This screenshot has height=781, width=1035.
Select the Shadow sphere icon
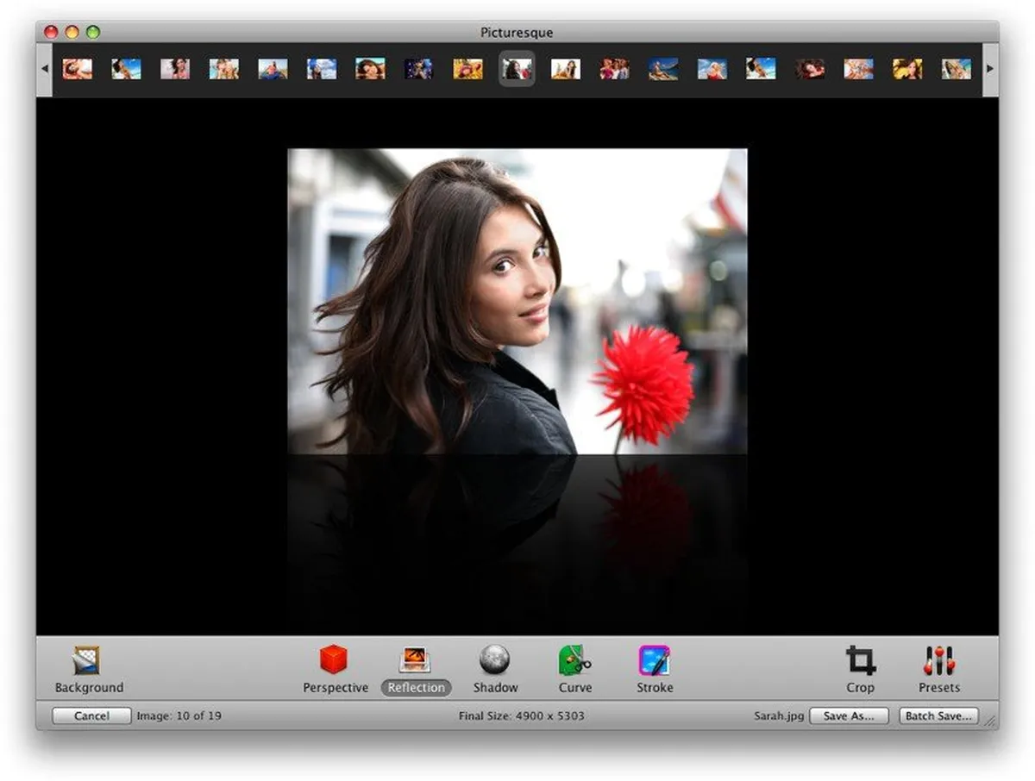494,660
